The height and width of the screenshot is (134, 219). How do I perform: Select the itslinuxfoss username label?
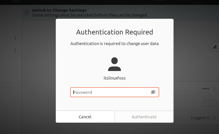pyautogui.click(x=115, y=78)
